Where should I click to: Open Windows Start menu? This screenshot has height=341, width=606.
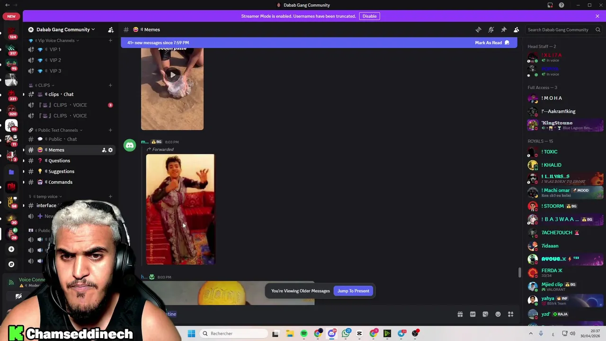tap(191, 333)
